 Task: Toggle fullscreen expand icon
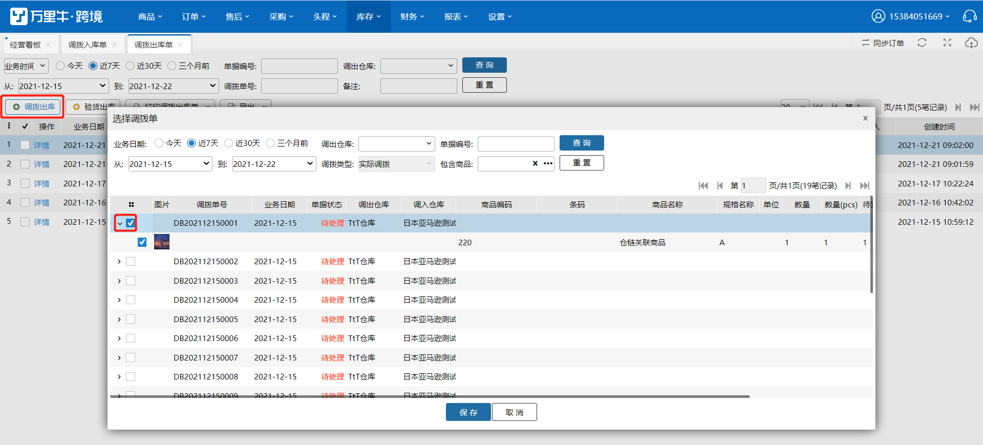point(947,43)
